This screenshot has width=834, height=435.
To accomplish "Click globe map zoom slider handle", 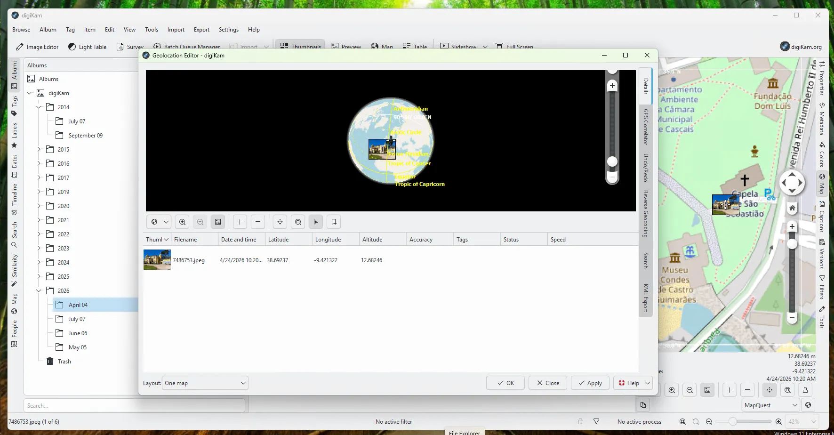I will 612,161.
